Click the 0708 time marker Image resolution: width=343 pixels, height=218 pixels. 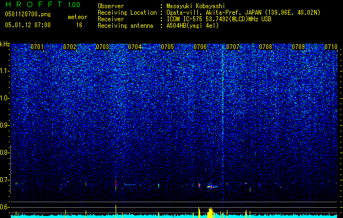coord(266,47)
